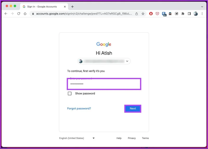The image size is (208, 149).
Task: Click the 'Hi Atish' heading text
Action: [x=104, y=53]
